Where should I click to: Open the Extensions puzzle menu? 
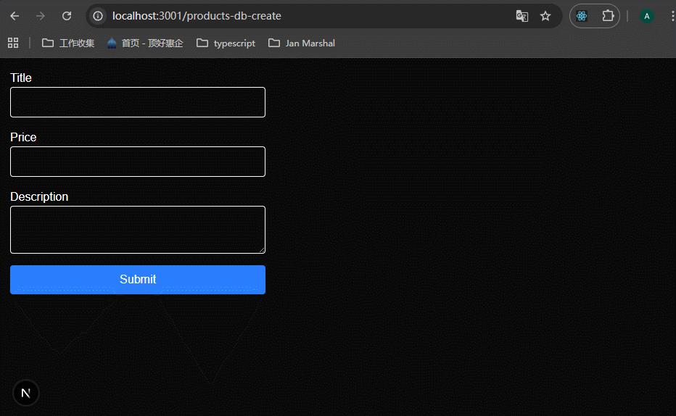608,16
